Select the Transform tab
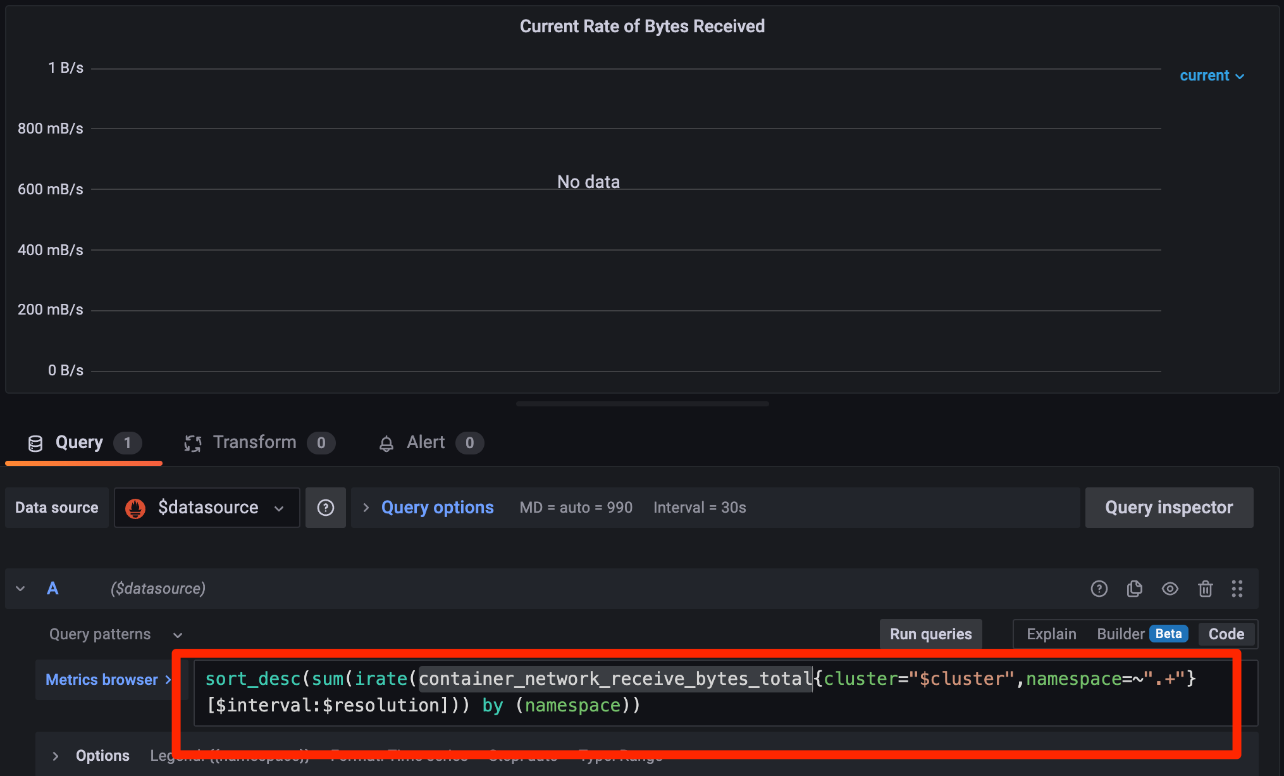 (x=254, y=442)
